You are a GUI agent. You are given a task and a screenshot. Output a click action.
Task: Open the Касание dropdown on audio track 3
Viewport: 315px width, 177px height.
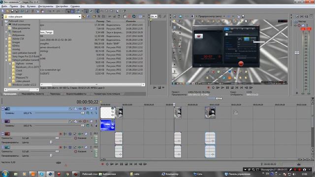tap(92, 138)
